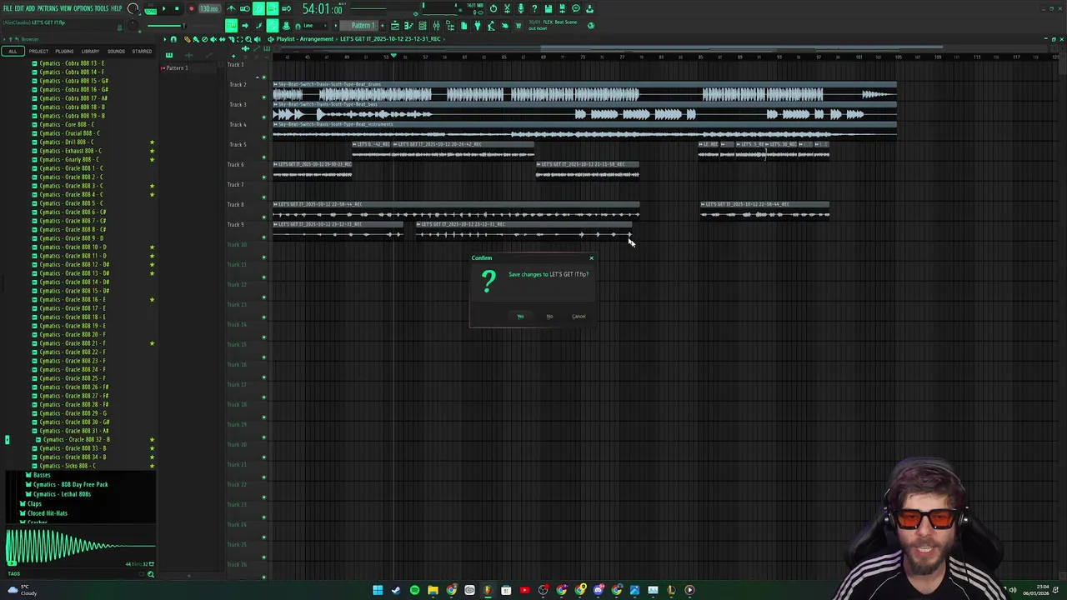Open the HELP menu
The width and height of the screenshot is (1067, 600).
[117, 8]
